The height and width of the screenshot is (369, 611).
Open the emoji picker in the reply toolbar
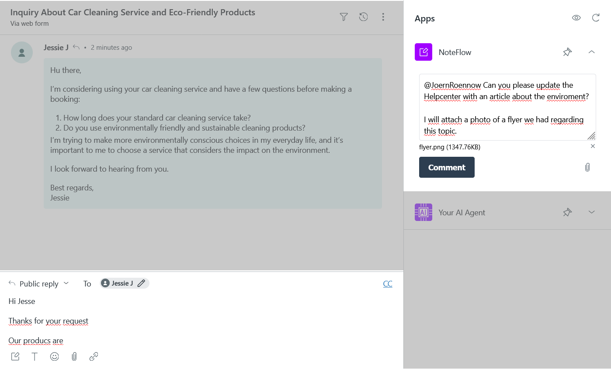click(x=54, y=356)
